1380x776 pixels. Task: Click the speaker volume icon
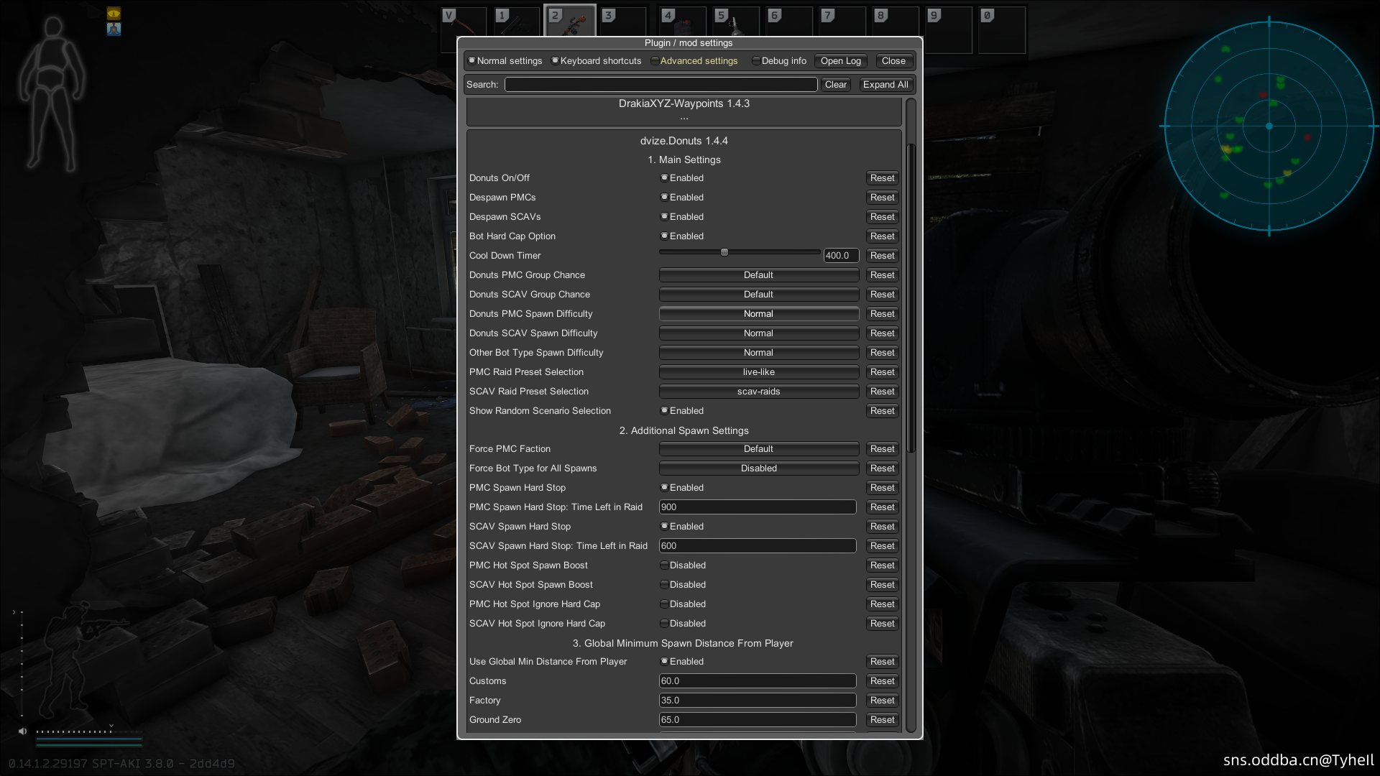click(22, 731)
